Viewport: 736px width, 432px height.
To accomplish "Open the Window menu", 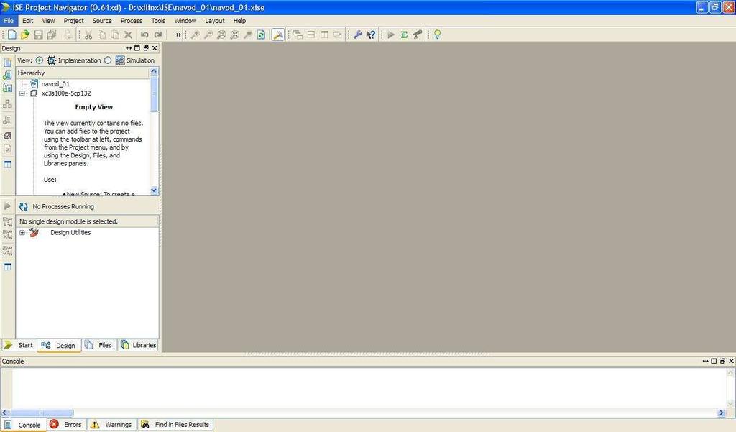I will coord(185,21).
